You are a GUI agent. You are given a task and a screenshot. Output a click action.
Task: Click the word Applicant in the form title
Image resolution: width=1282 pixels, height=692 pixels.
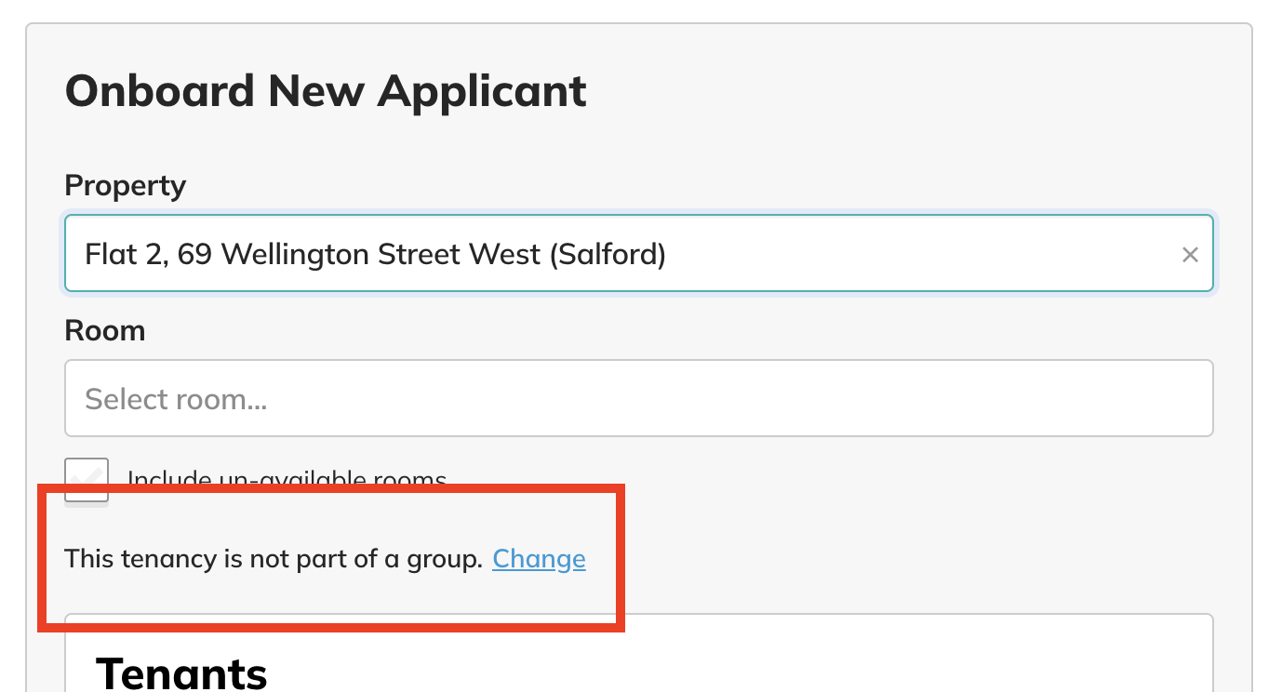[x=482, y=91]
